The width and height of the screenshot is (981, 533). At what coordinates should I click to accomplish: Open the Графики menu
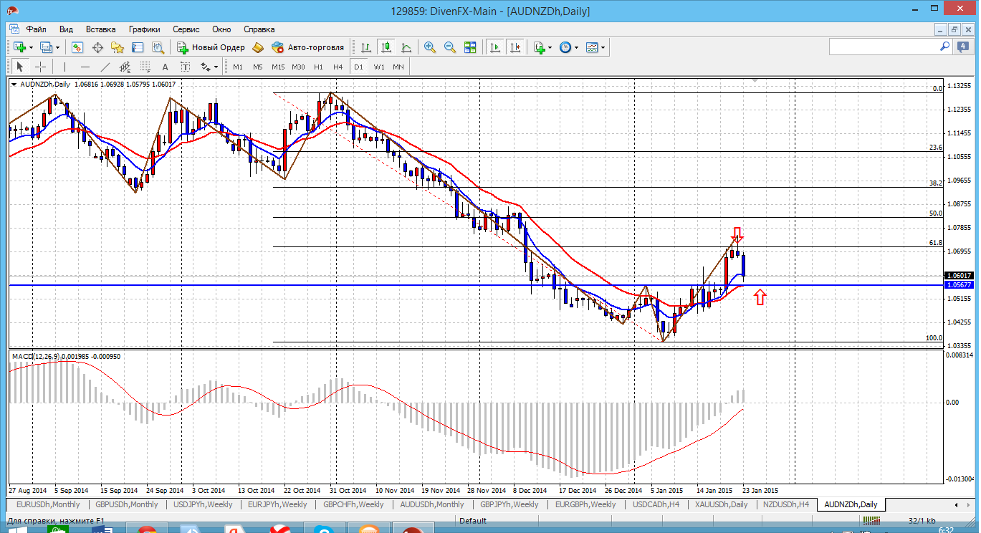(144, 29)
